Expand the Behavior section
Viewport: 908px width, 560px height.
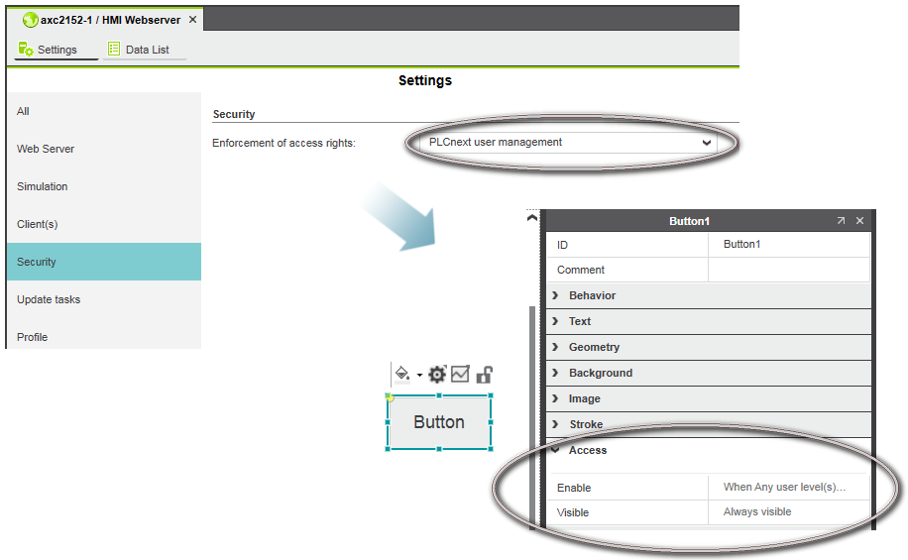[555, 295]
